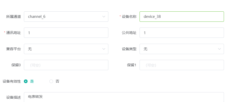Open the 设备类型 combo box showing 无
Screen dimensions: 231x102
coord(182,49)
